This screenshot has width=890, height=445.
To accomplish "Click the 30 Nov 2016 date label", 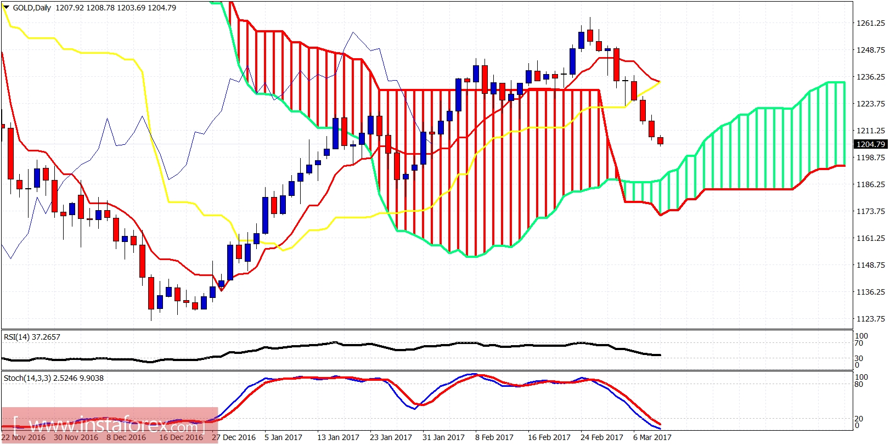I will point(76,437).
